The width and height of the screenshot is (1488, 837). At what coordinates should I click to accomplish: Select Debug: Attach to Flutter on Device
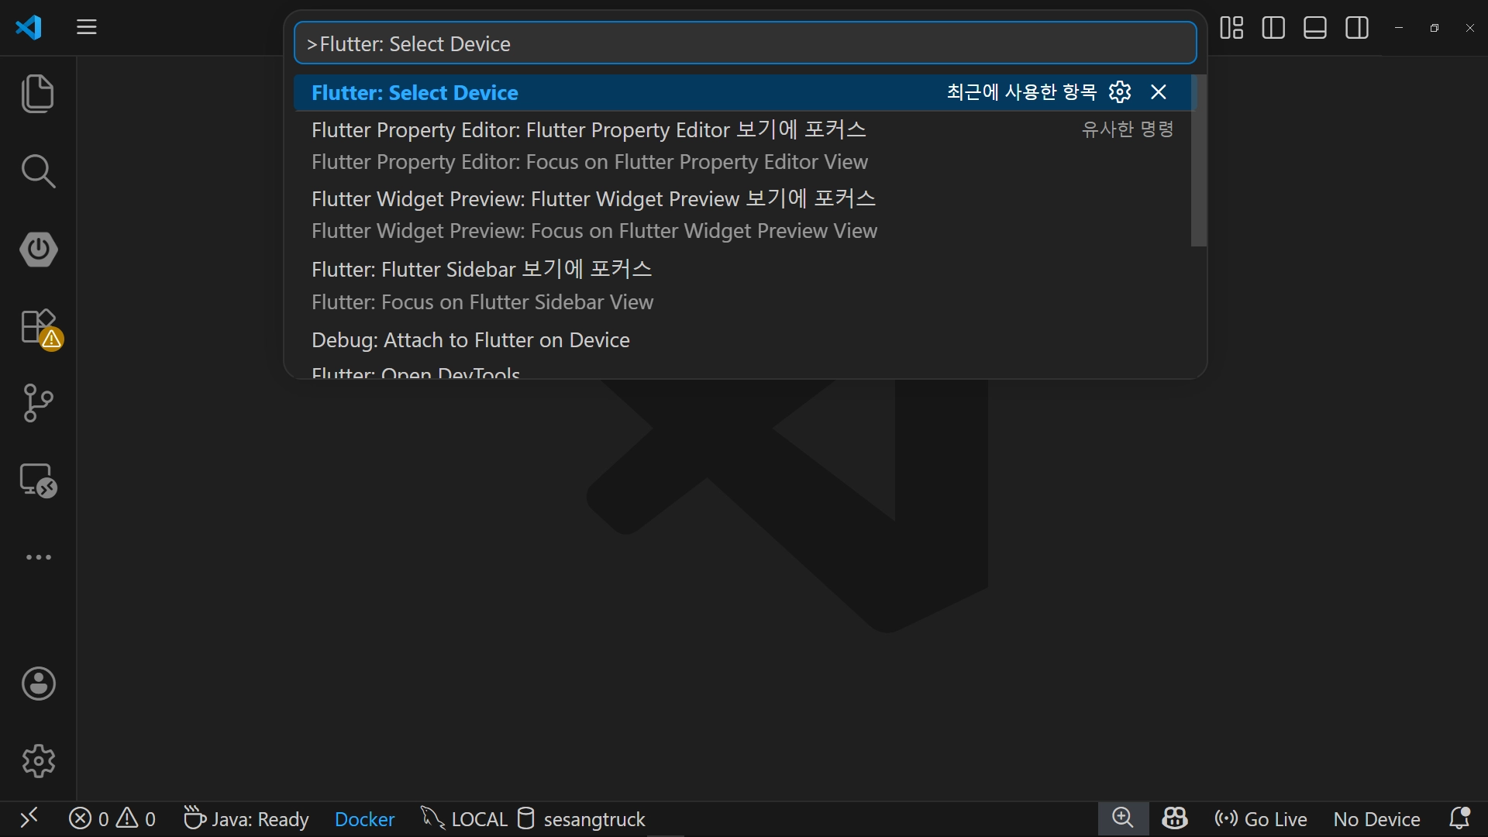coord(470,340)
